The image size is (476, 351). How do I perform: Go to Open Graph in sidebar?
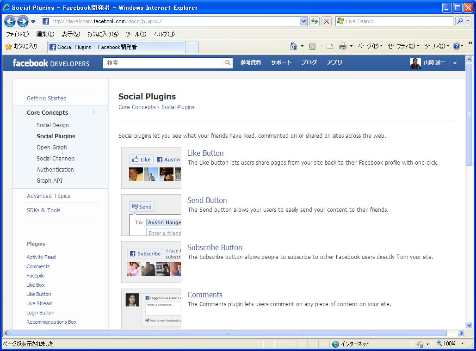(52, 148)
